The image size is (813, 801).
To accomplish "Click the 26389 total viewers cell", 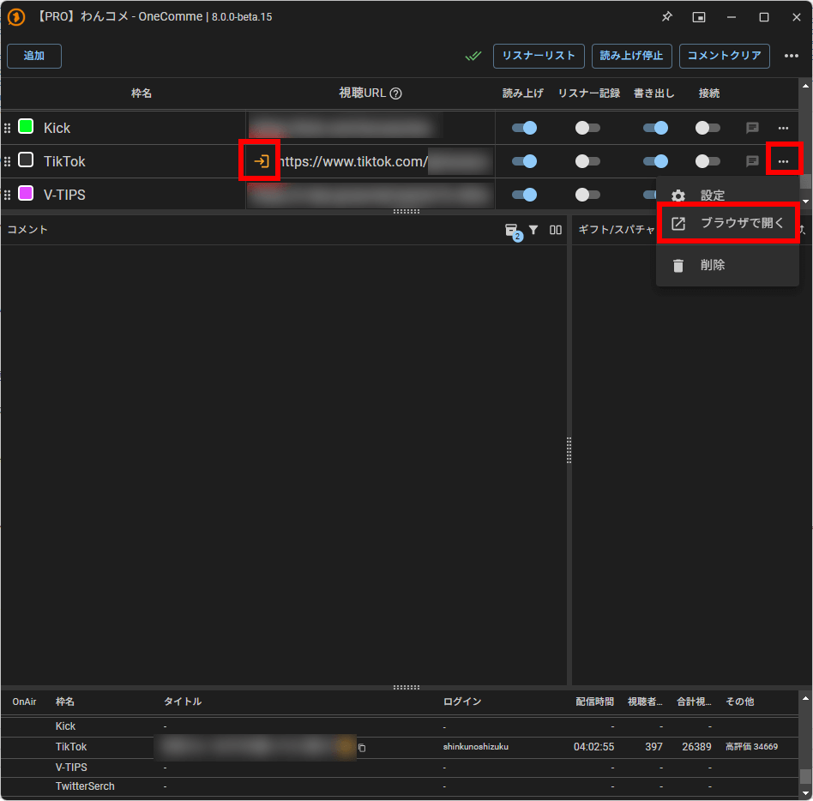I will pyautogui.click(x=696, y=747).
